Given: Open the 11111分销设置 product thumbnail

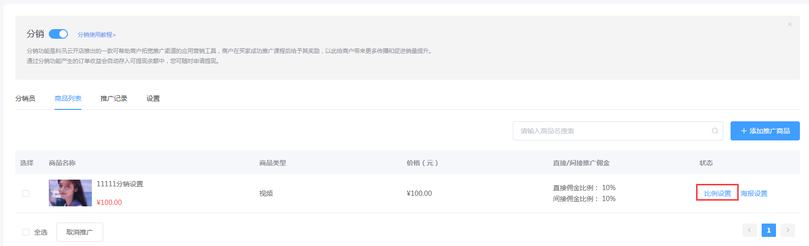Looking at the screenshot, I should (70, 193).
